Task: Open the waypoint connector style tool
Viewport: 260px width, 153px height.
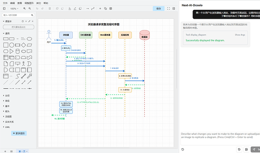Action: click(x=93, y=8)
